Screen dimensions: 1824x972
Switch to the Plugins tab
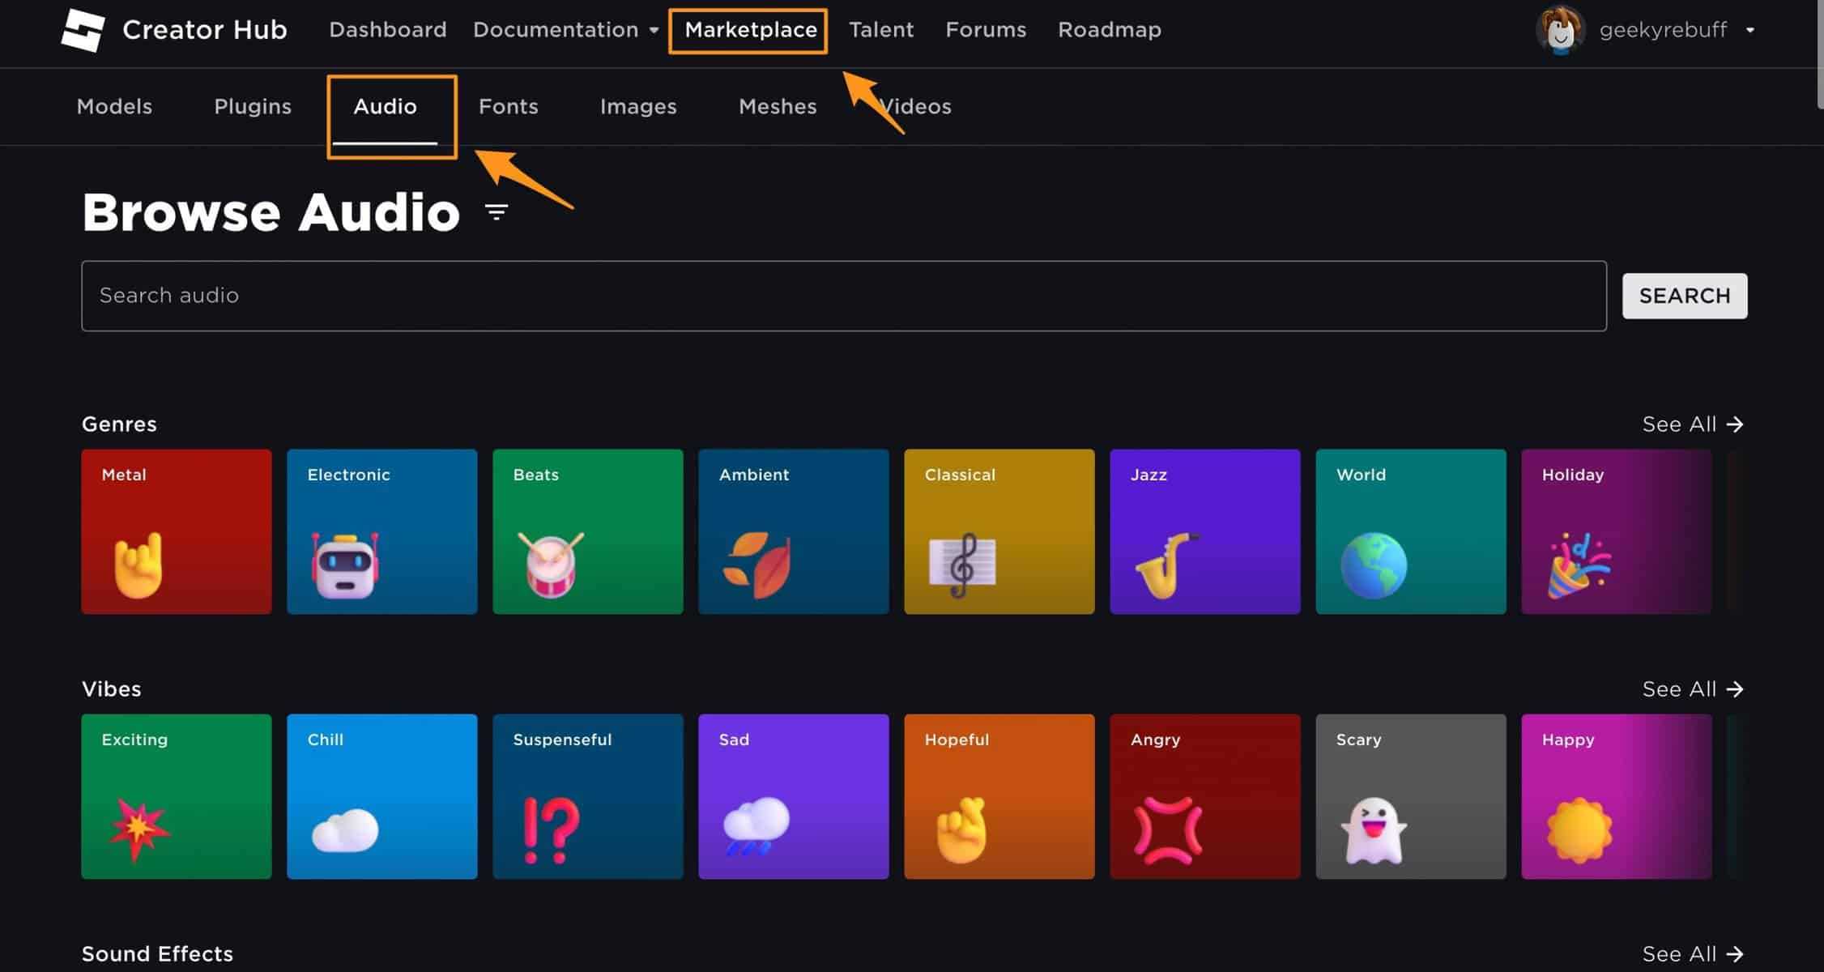[253, 106]
